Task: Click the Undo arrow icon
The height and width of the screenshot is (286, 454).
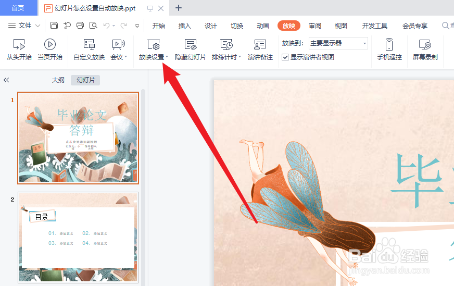Action: coord(107,26)
